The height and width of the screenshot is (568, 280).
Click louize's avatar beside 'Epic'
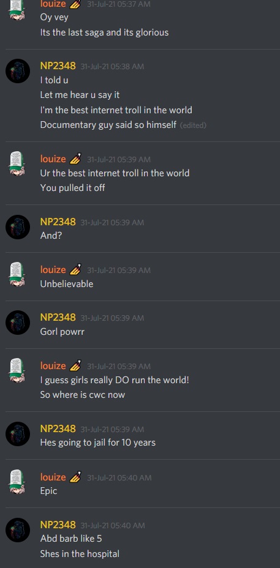click(18, 482)
